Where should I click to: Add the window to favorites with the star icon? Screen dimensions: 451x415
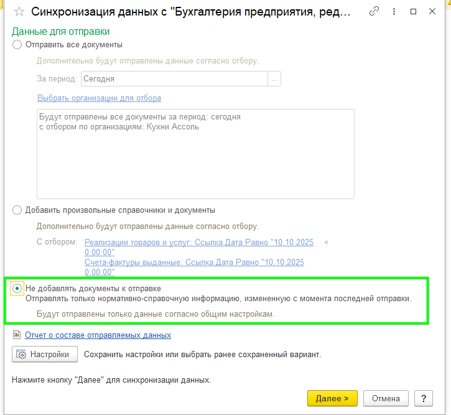coord(19,12)
